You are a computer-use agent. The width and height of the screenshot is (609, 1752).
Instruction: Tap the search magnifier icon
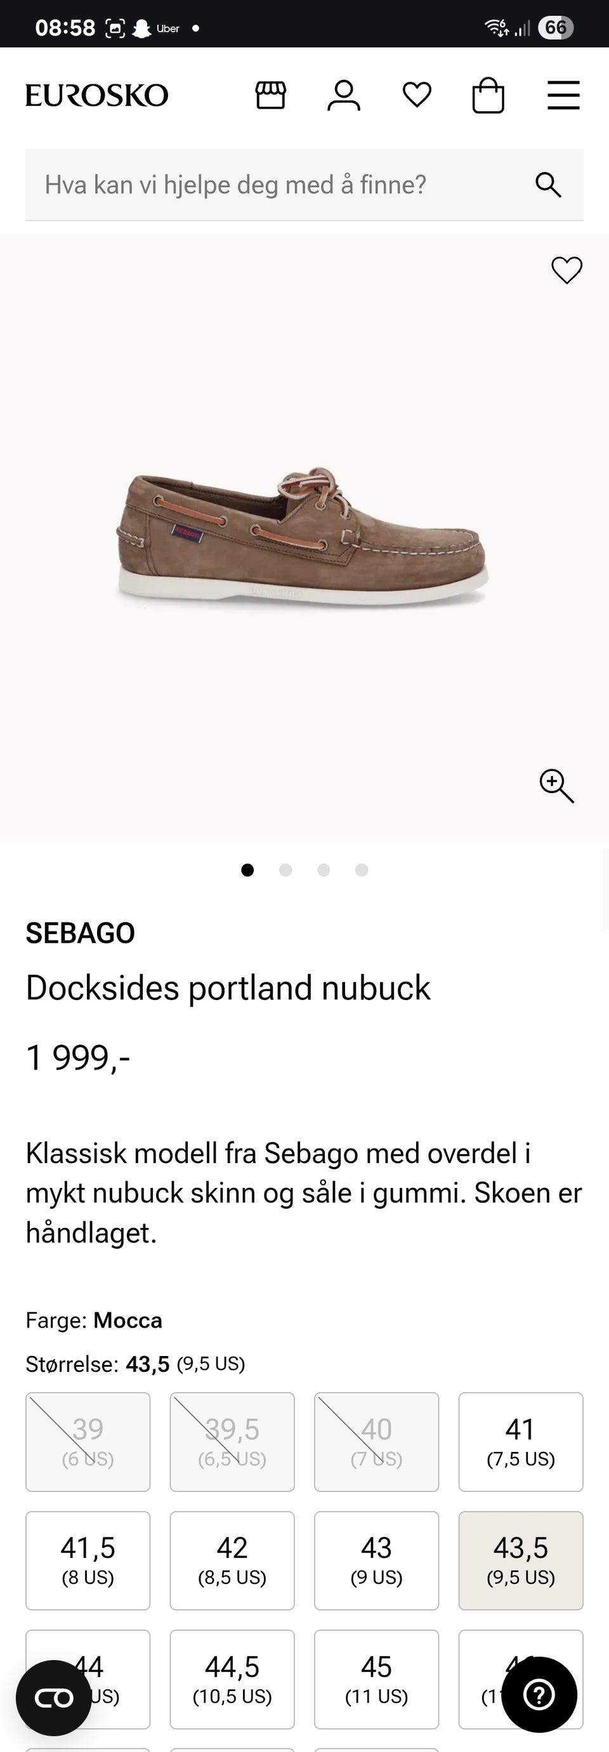click(x=548, y=185)
